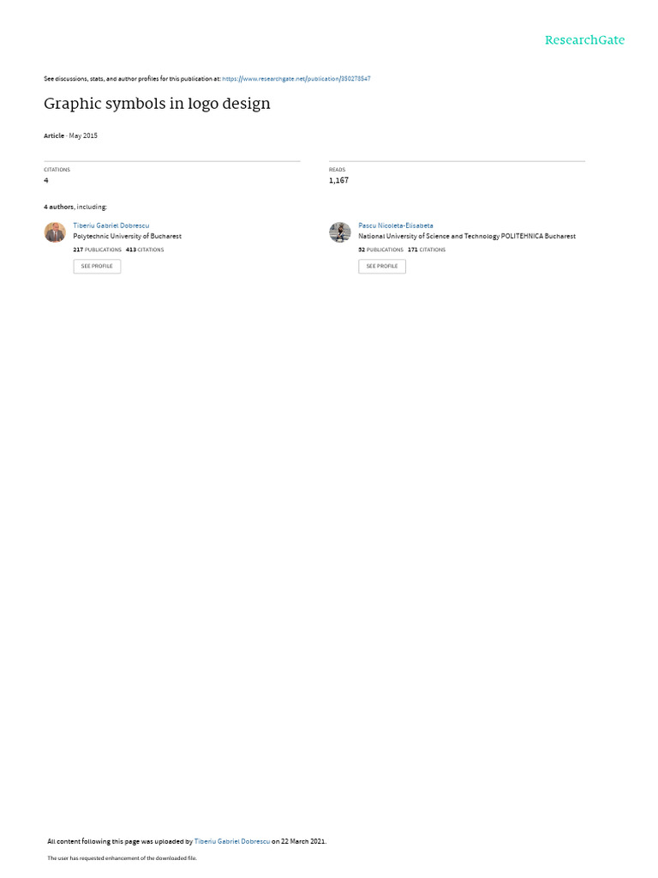The image size is (658, 878).
Task: Click the 217 PUBLICATIONS stat
Action: pos(98,250)
